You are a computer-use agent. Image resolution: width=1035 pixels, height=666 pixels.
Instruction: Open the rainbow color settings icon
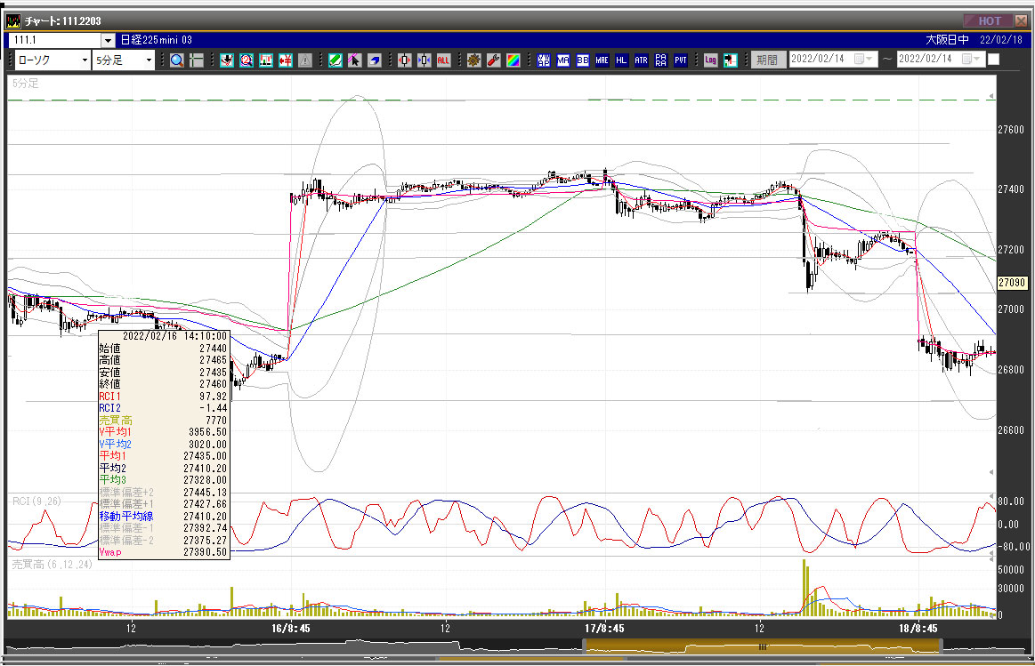coord(513,60)
